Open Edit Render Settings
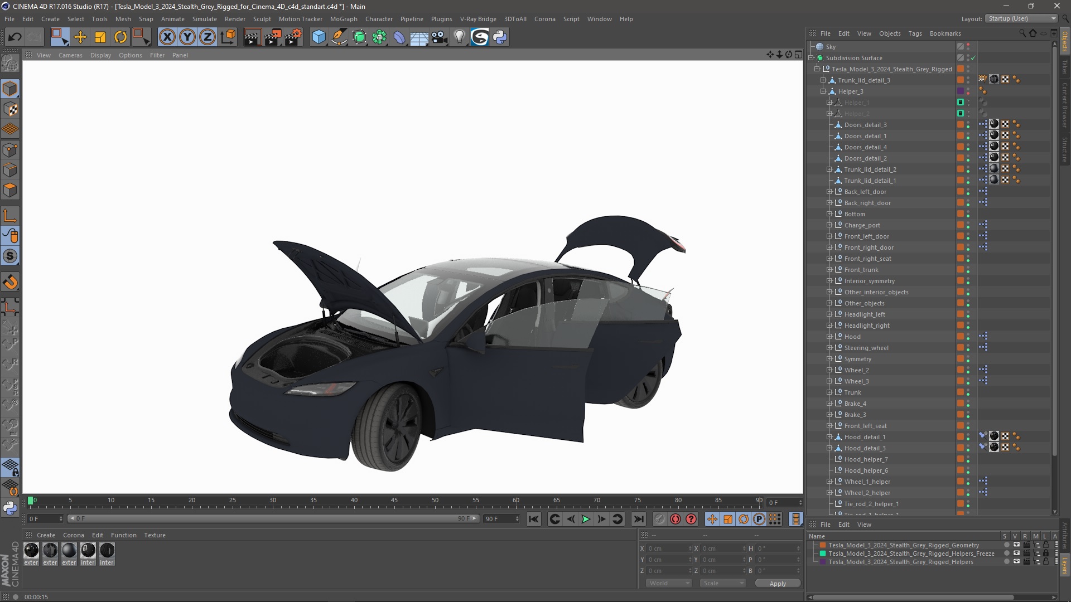This screenshot has height=602, width=1071. click(x=293, y=37)
